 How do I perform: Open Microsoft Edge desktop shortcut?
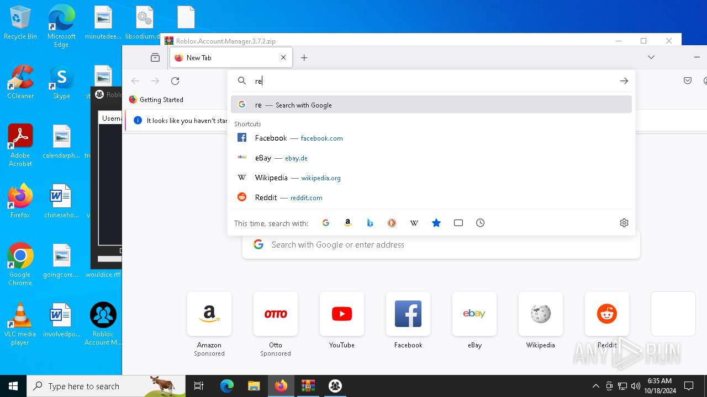(61, 26)
